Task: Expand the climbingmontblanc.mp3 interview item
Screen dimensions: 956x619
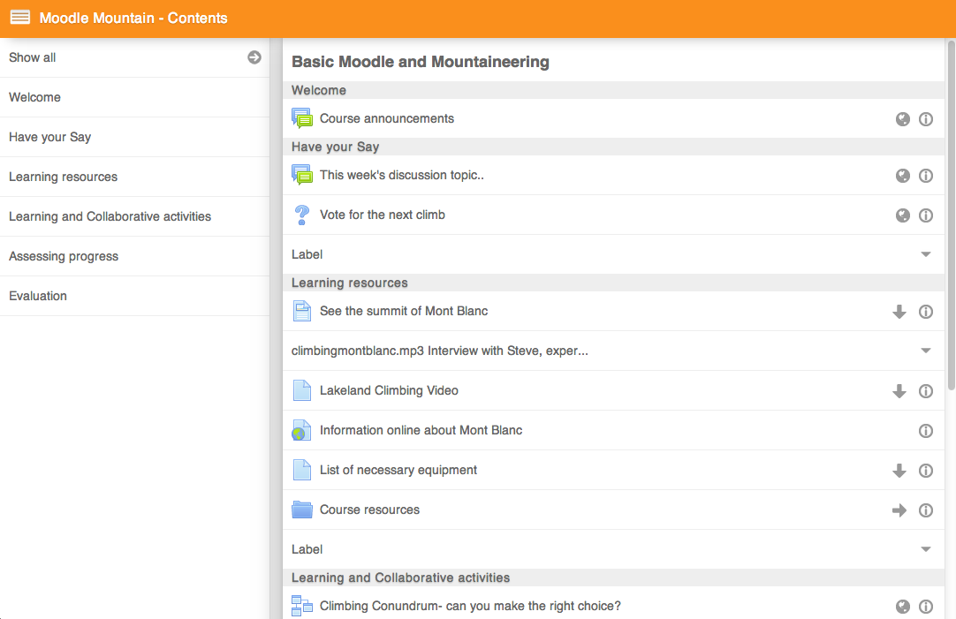Action: (925, 351)
